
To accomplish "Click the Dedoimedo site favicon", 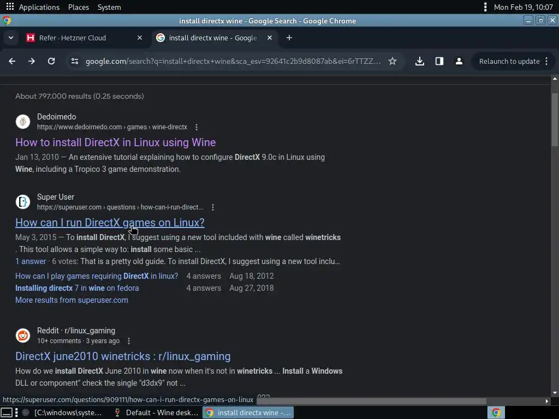I will tap(23, 122).
